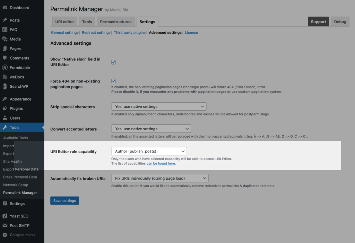Viewport: 355px width, 243px height.
Task: Click the weDocs document icon
Action: click(5, 77)
